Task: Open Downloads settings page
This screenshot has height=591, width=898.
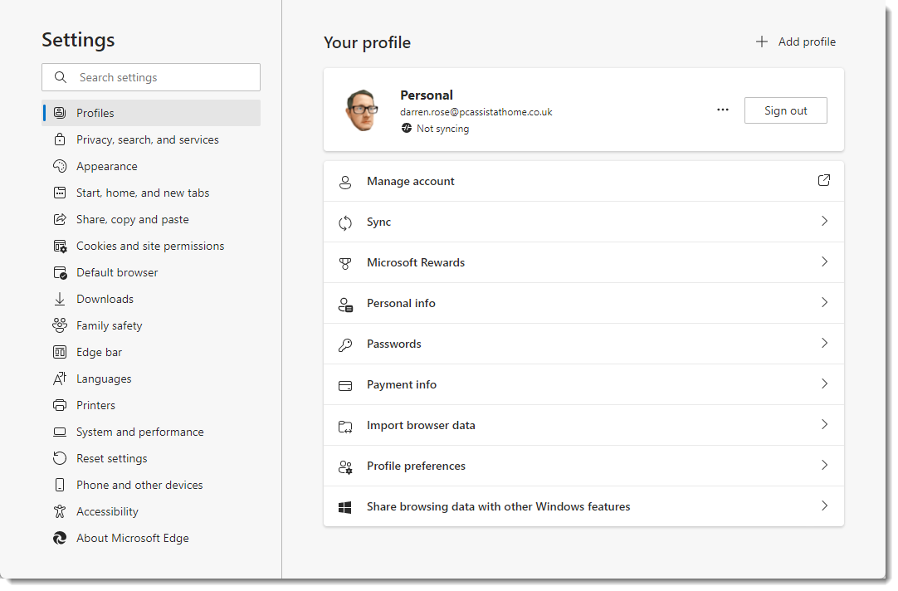Action: coord(151,299)
